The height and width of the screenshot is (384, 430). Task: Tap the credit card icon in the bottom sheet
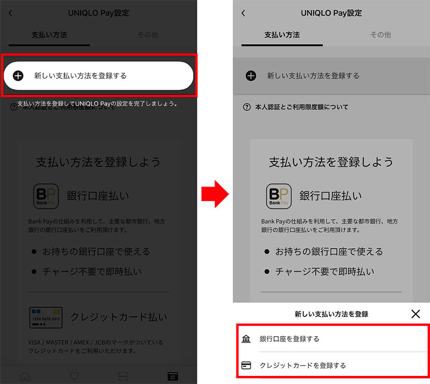point(246,365)
